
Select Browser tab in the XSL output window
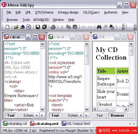(x=117, y=115)
